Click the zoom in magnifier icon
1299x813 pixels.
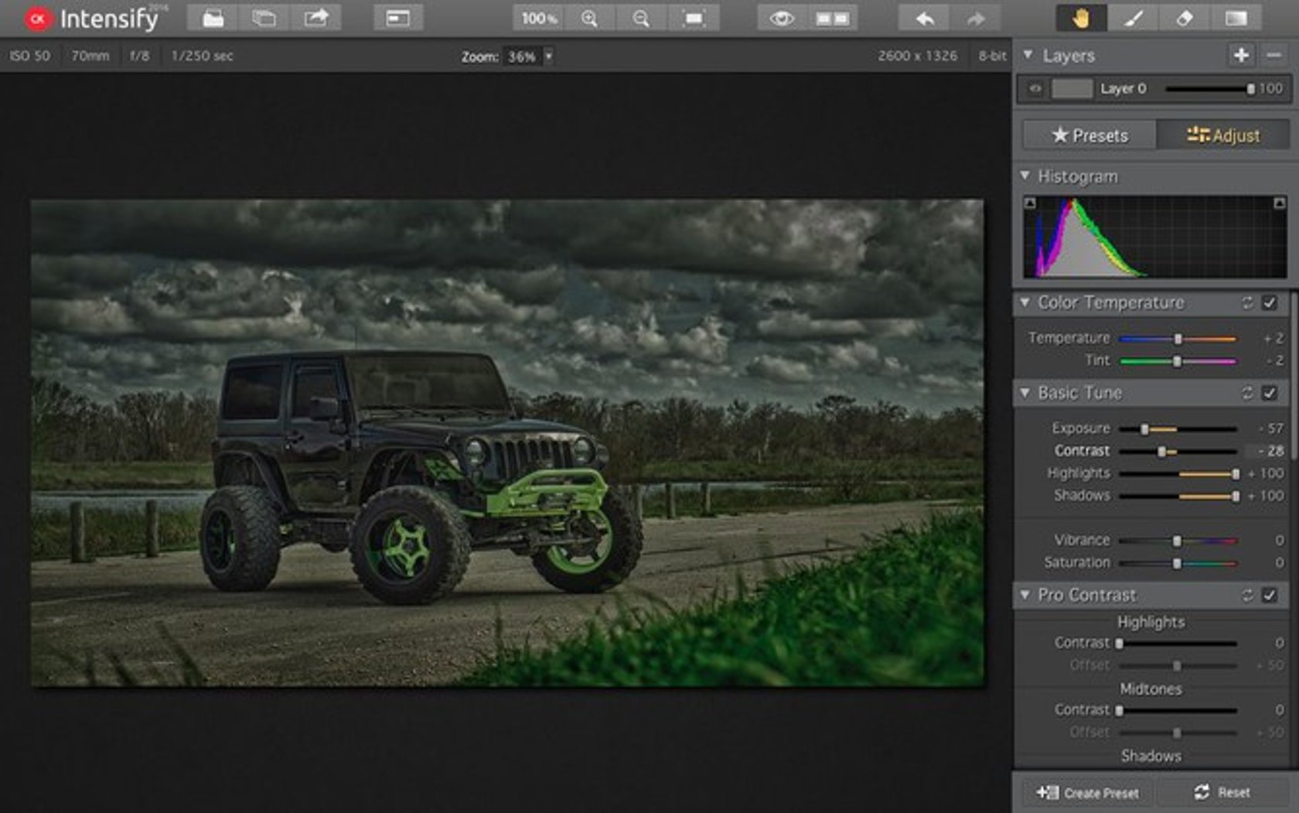point(589,19)
